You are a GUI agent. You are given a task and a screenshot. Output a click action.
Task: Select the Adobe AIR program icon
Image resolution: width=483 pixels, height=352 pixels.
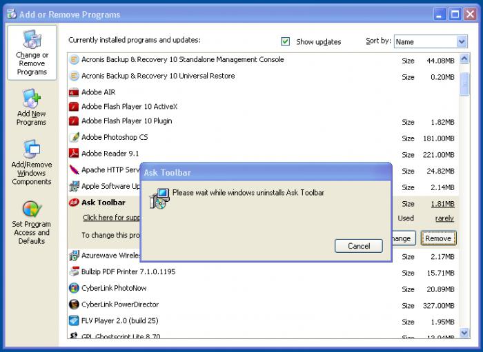pyautogui.click(x=74, y=92)
